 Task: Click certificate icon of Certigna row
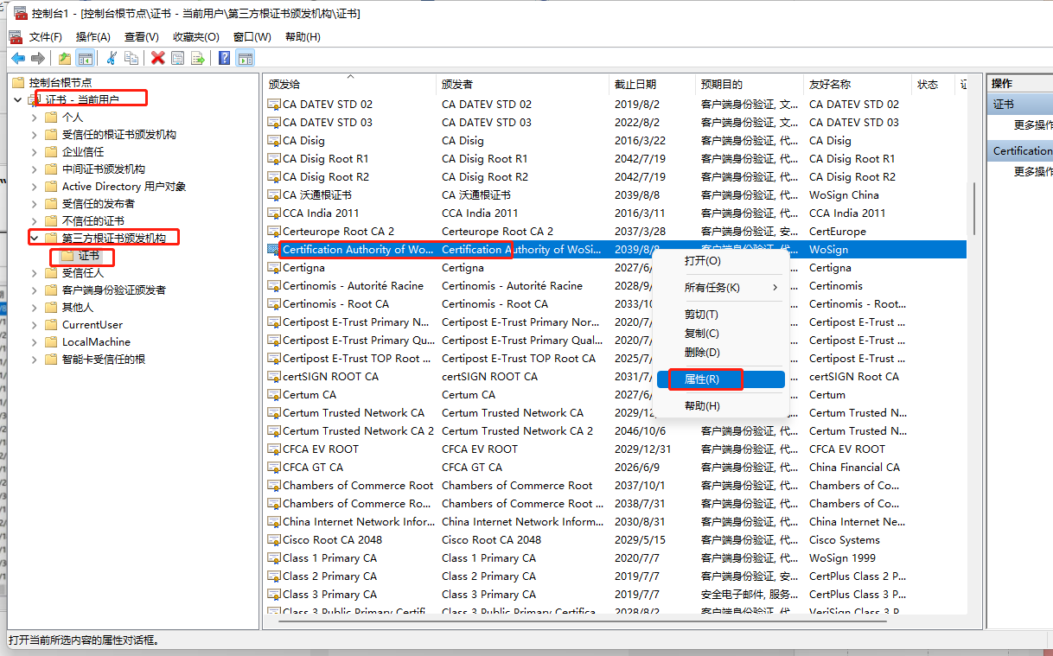274,267
